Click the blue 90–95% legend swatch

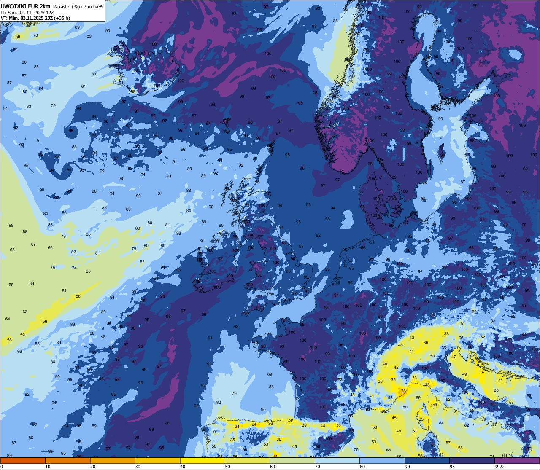[x=427, y=461]
